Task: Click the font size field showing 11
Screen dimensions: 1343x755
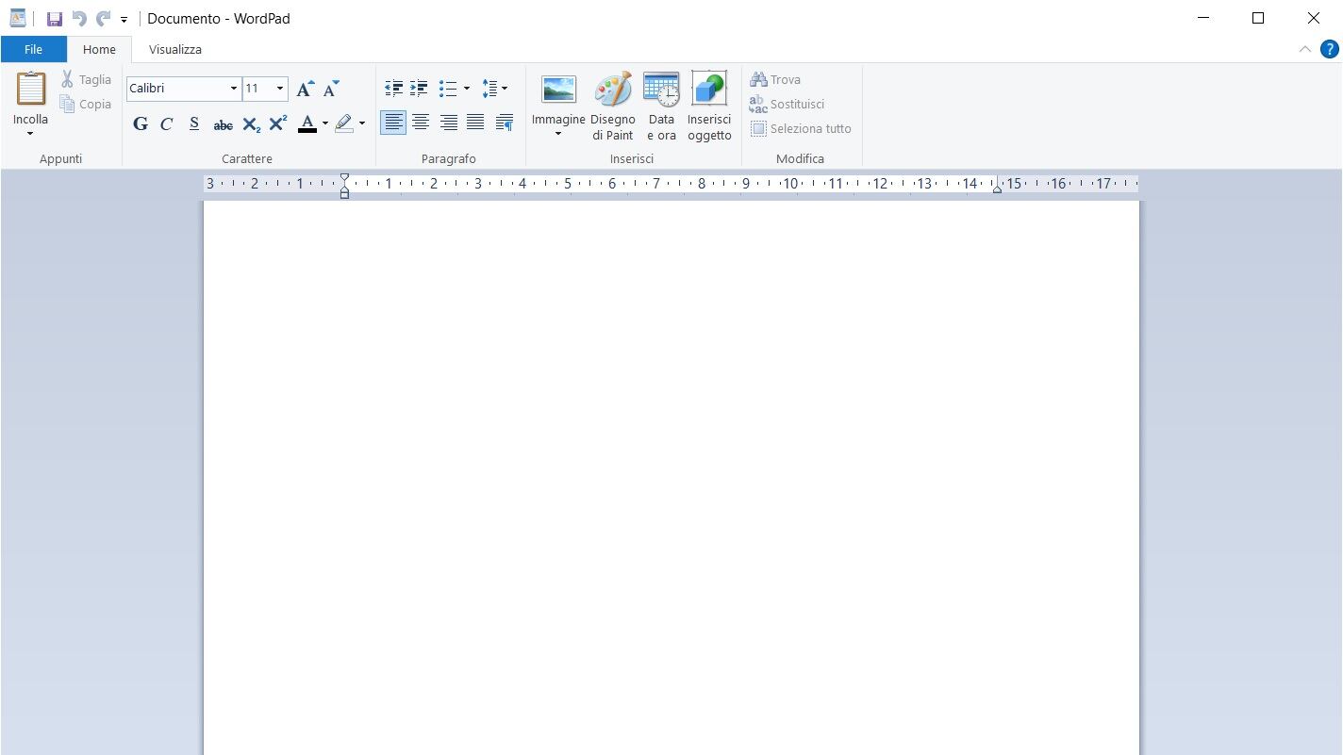Action: [x=257, y=89]
